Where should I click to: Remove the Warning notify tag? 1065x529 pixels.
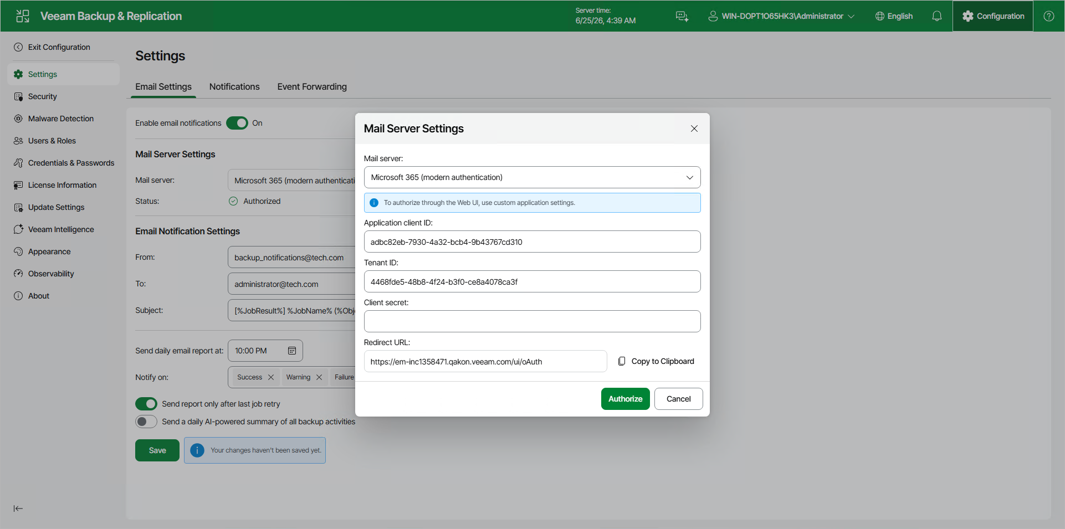[x=319, y=377]
